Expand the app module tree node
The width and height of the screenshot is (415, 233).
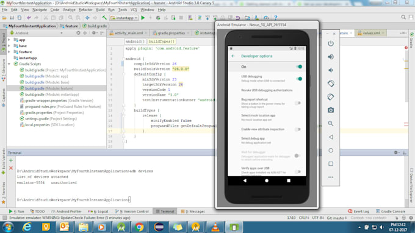tap(9, 40)
